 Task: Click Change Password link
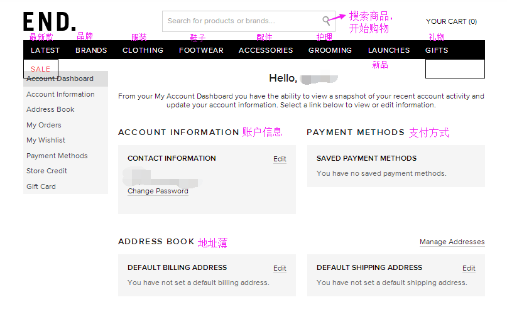point(158,191)
